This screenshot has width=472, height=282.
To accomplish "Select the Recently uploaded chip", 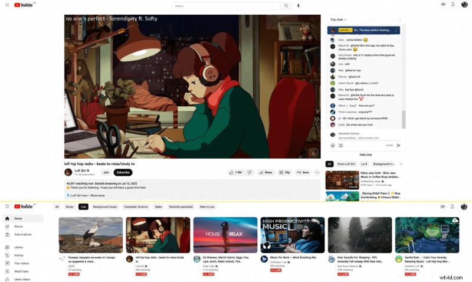I will click(181, 206).
